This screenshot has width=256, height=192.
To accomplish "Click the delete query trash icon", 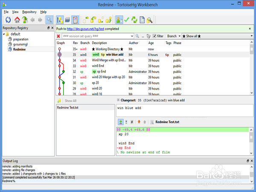I will pos(148,36).
